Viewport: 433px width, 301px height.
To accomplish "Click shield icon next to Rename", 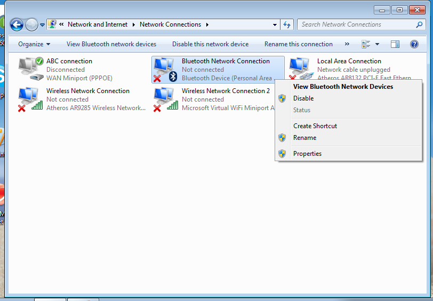I will 282,138.
